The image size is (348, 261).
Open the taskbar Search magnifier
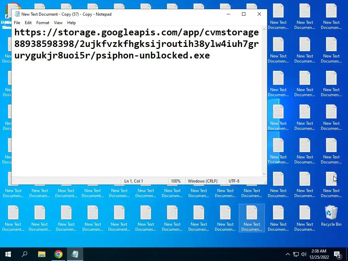24,254
